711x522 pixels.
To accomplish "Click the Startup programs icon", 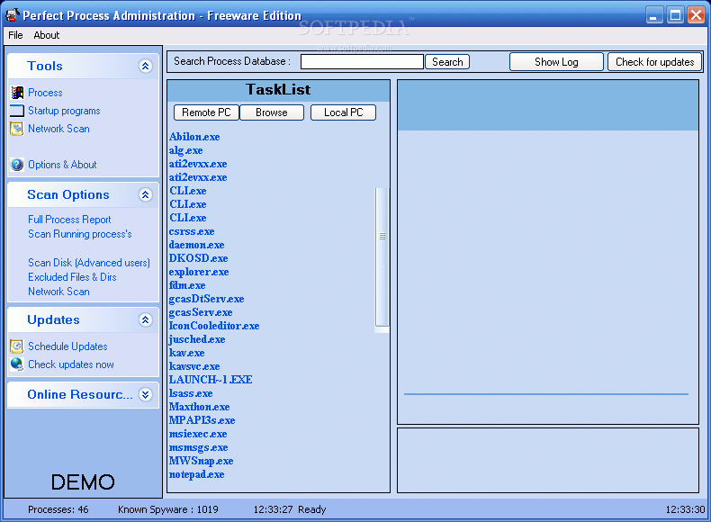I will 17,111.
